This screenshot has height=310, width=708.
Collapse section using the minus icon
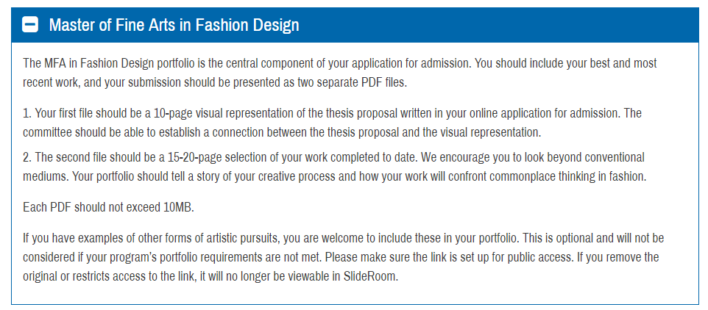[30, 25]
